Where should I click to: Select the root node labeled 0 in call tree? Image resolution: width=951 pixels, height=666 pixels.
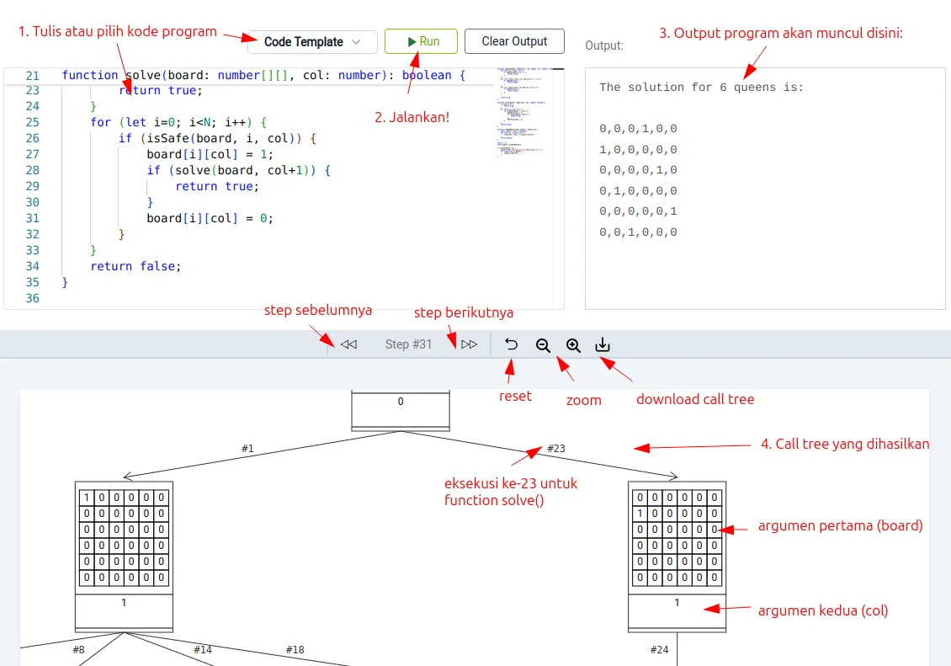[x=401, y=410]
